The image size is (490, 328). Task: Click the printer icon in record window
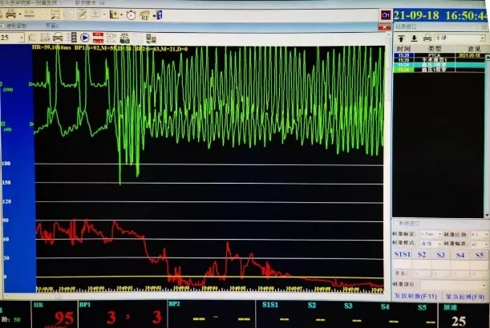427,37
